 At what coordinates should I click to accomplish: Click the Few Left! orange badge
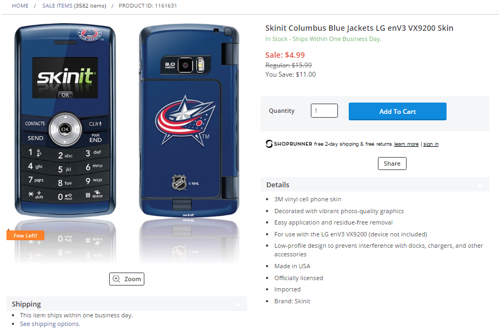pyautogui.click(x=25, y=235)
